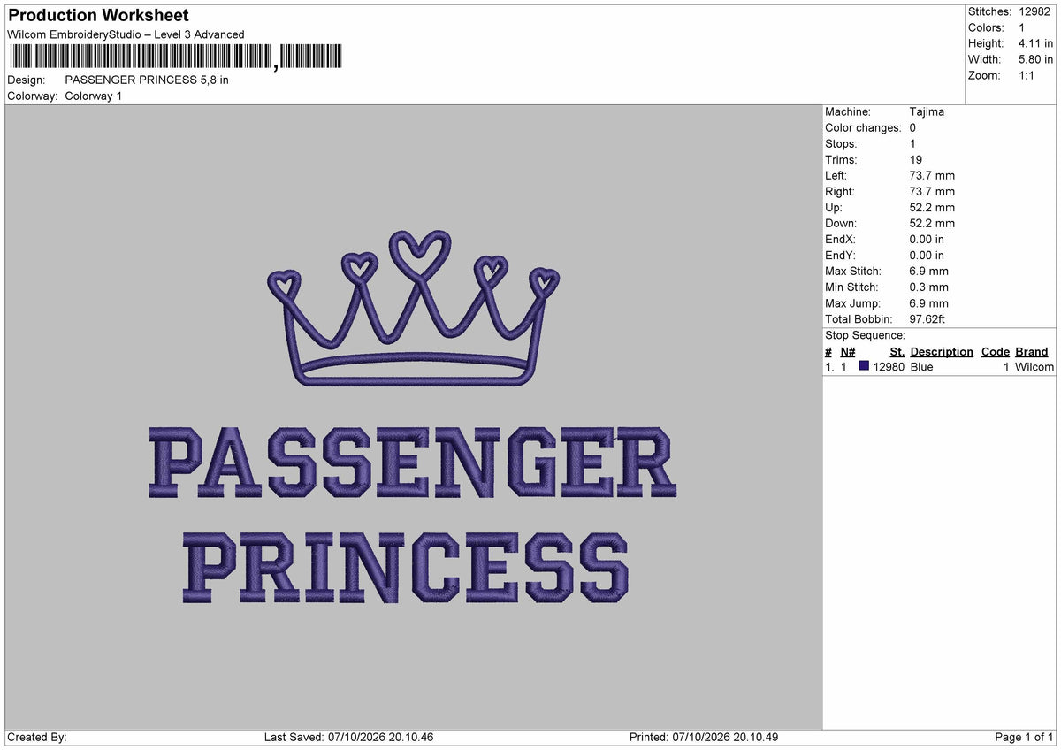Select the Zoom value 1:1
Viewport: 1061px width, 750px height.
(1027, 75)
